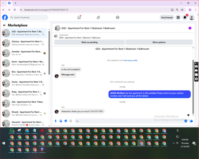Click GiGi's avatar in chat header
The image size is (199, 159).
tap(58, 28)
